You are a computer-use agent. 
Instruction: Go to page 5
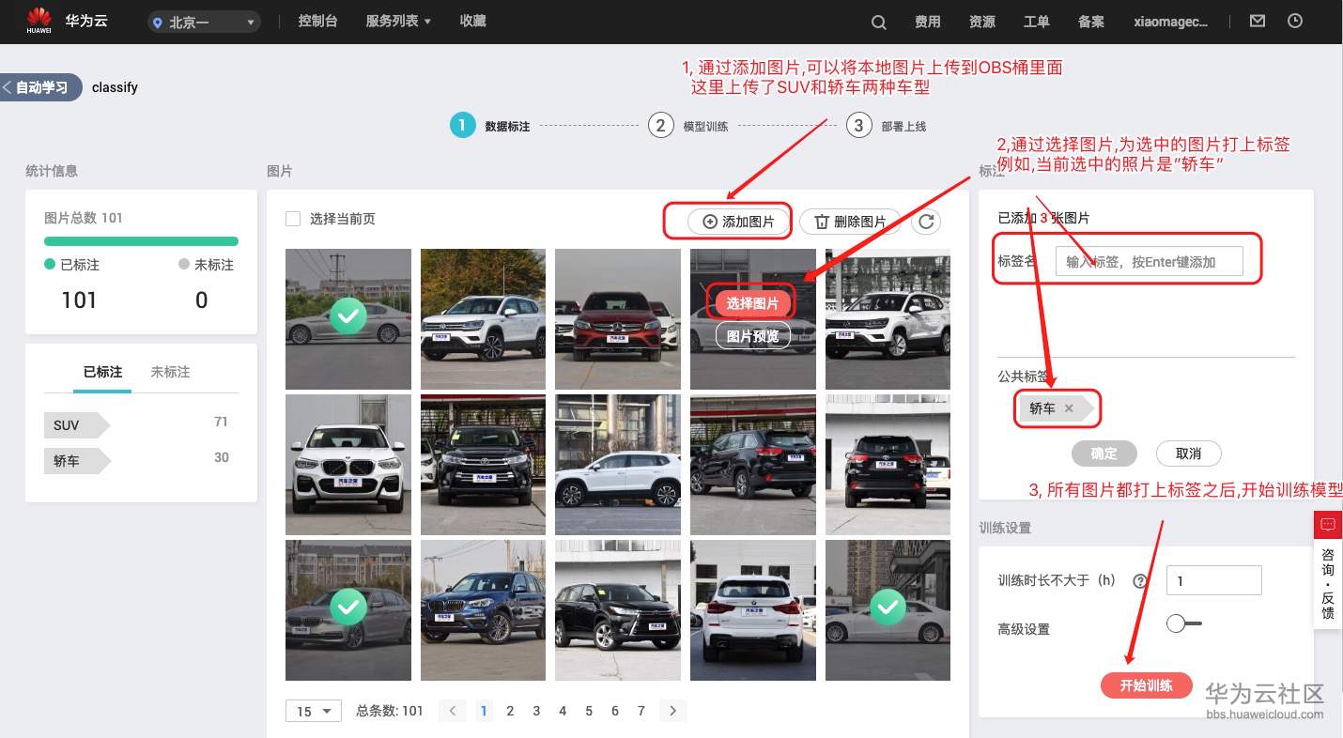[x=589, y=711]
